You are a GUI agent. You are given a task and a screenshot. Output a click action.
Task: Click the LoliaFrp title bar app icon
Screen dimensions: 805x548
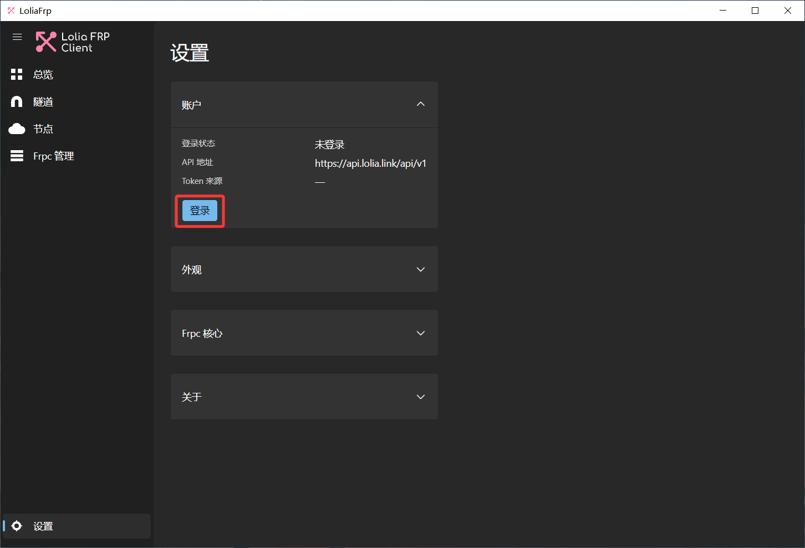[x=11, y=11]
